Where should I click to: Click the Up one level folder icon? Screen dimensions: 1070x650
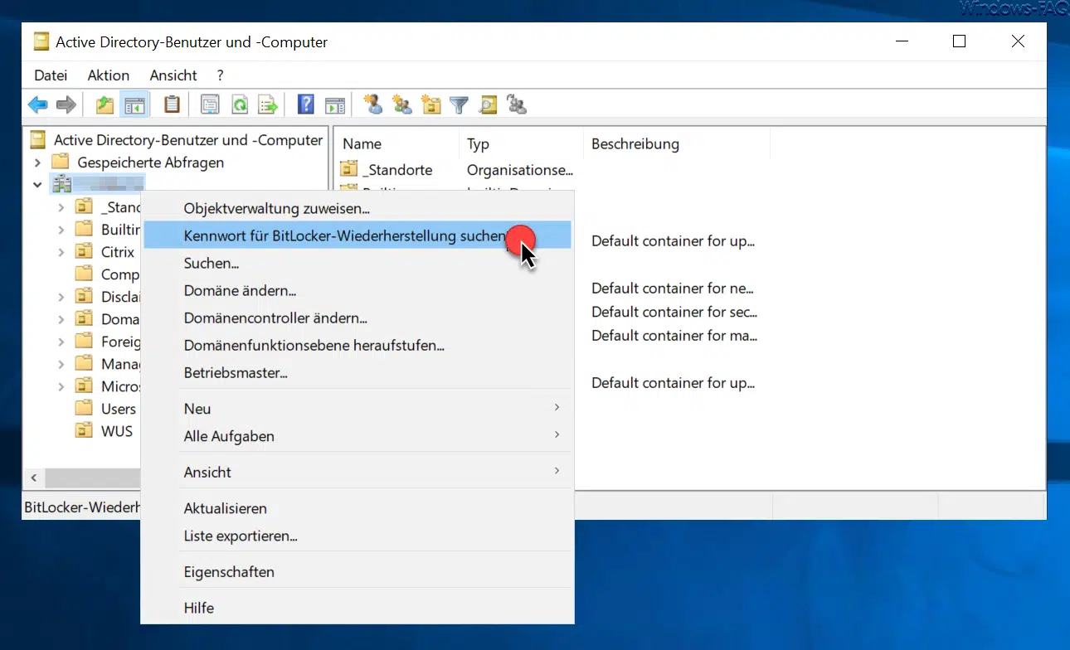(105, 105)
